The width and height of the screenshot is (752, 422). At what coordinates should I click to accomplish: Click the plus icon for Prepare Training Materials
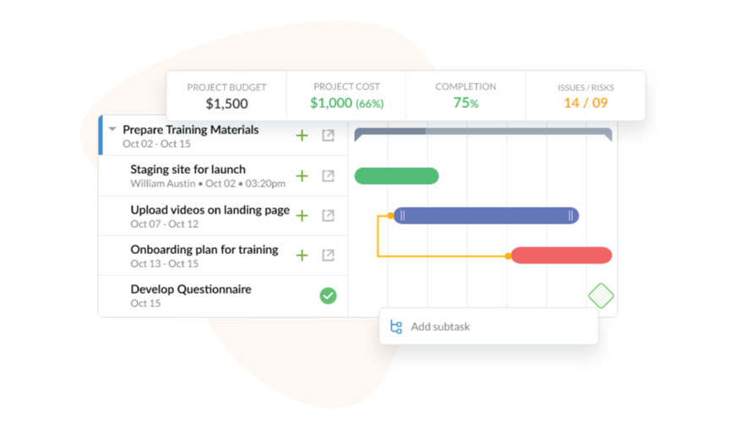tap(302, 136)
